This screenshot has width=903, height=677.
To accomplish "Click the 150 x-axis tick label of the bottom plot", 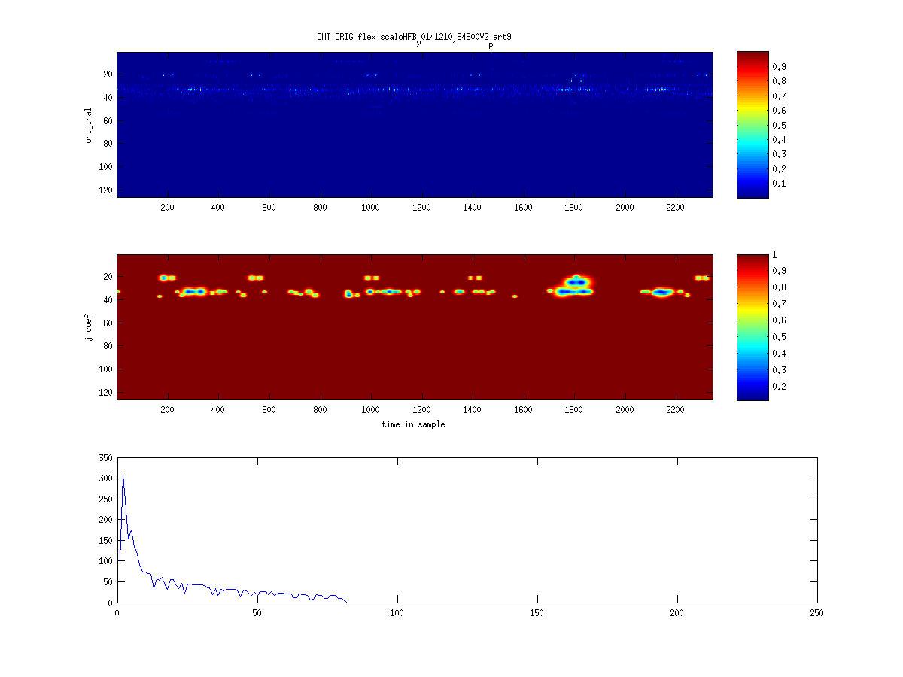I will point(537,613).
